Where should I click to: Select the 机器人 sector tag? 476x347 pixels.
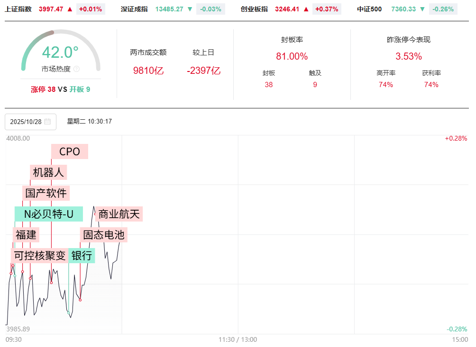point(48,172)
